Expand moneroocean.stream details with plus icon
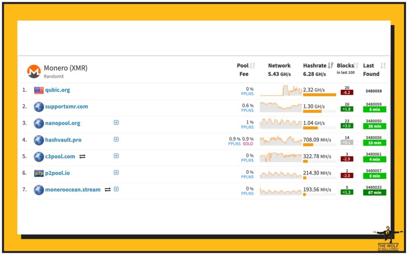Viewport: 408px width, 255px height. (x=116, y=189)
